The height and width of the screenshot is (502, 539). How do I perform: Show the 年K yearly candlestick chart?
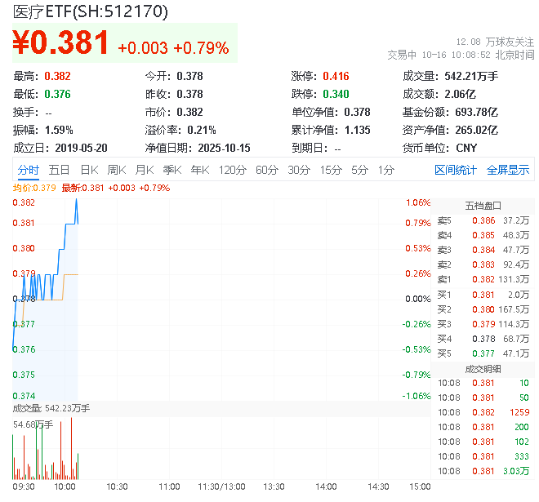tap(199, 170)
